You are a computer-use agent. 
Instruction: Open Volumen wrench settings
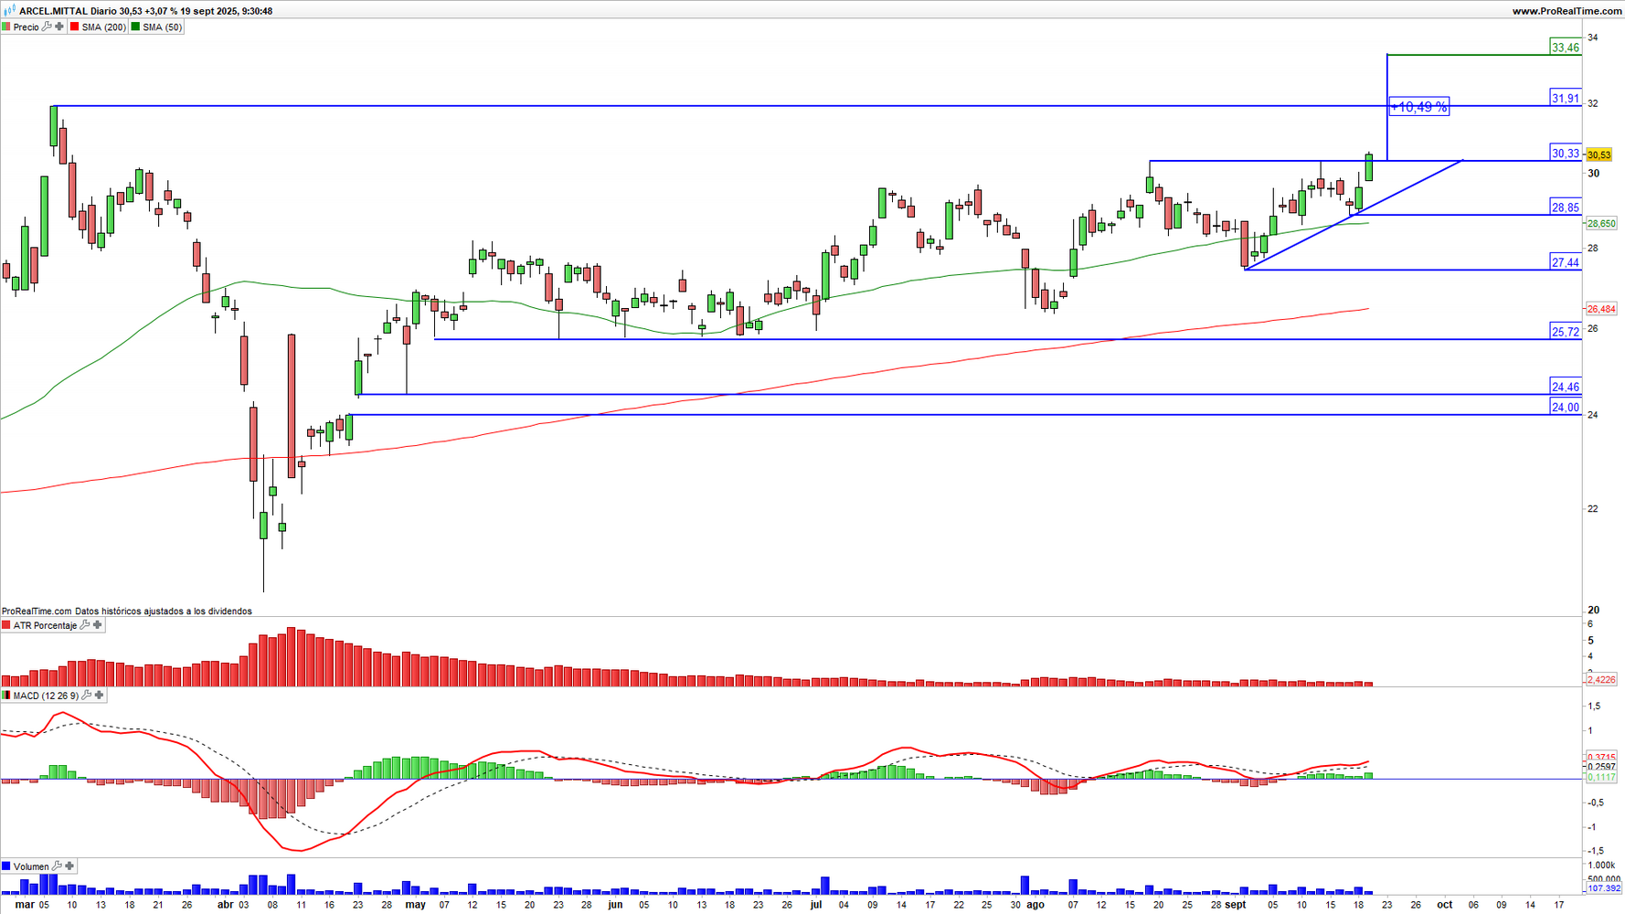point(57,866)
